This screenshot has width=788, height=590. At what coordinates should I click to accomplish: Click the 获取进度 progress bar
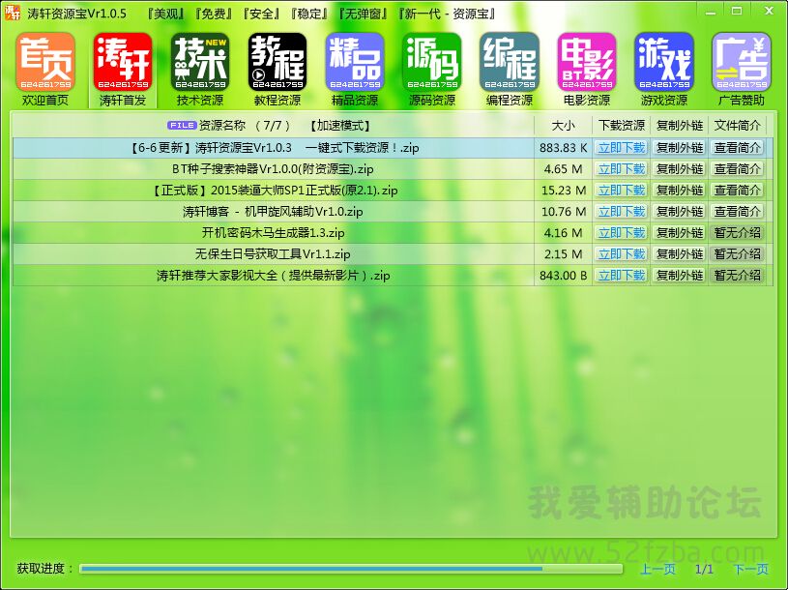pyautogui.click(x=351, y=569)
